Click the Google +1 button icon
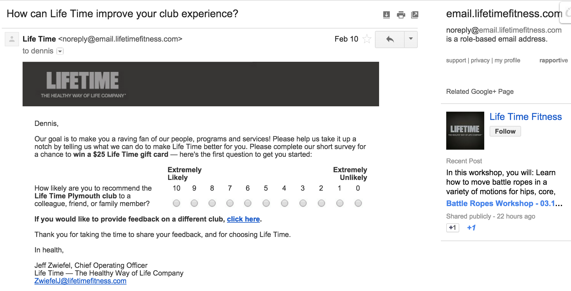This screenshot has width=571, height=291. pos(452,228)
